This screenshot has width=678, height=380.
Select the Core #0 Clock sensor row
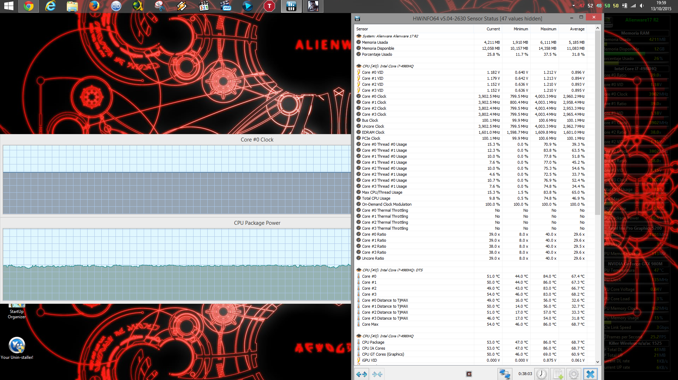[471, 96]
